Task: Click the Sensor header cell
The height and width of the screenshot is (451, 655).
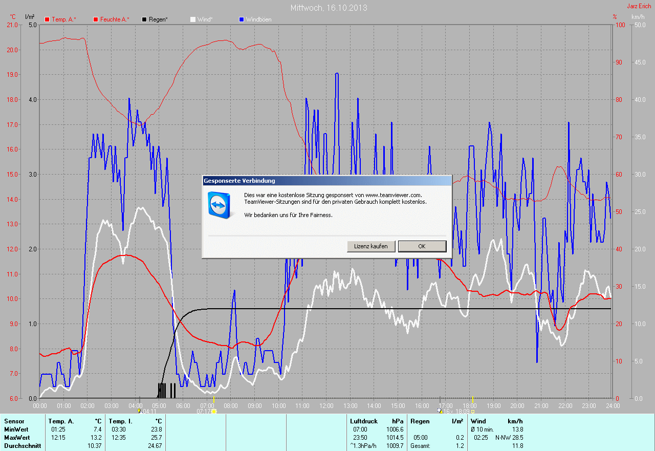Action: (14, 421)
